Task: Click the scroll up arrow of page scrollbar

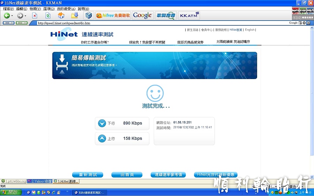Action: coord(312,28)
